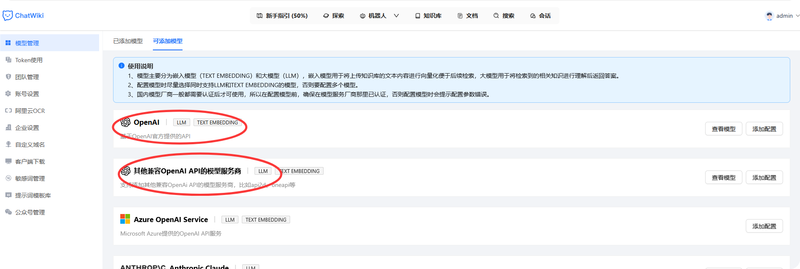The width and height of the screenshot is (800, 269).
Task: Open 客户端下载 in sidebar
Action: pos(50,161)
